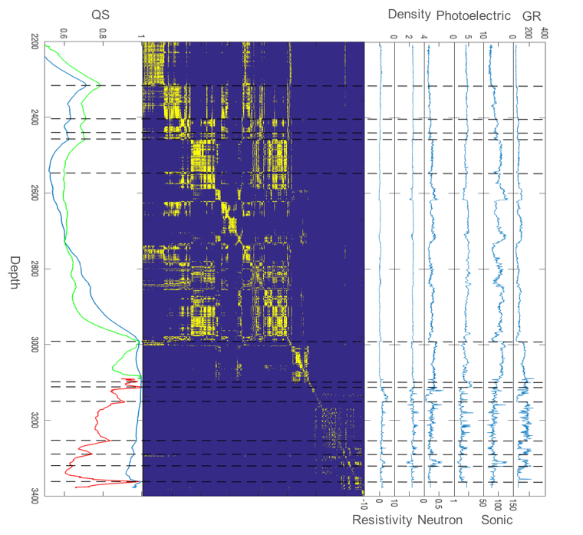Click Sonic tick label 100
This screenshot has width=583, height=535.
click(x=498, y=505)
